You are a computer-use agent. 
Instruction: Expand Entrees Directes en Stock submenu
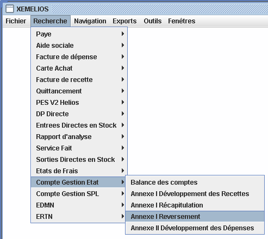click(x=79, y=125)
